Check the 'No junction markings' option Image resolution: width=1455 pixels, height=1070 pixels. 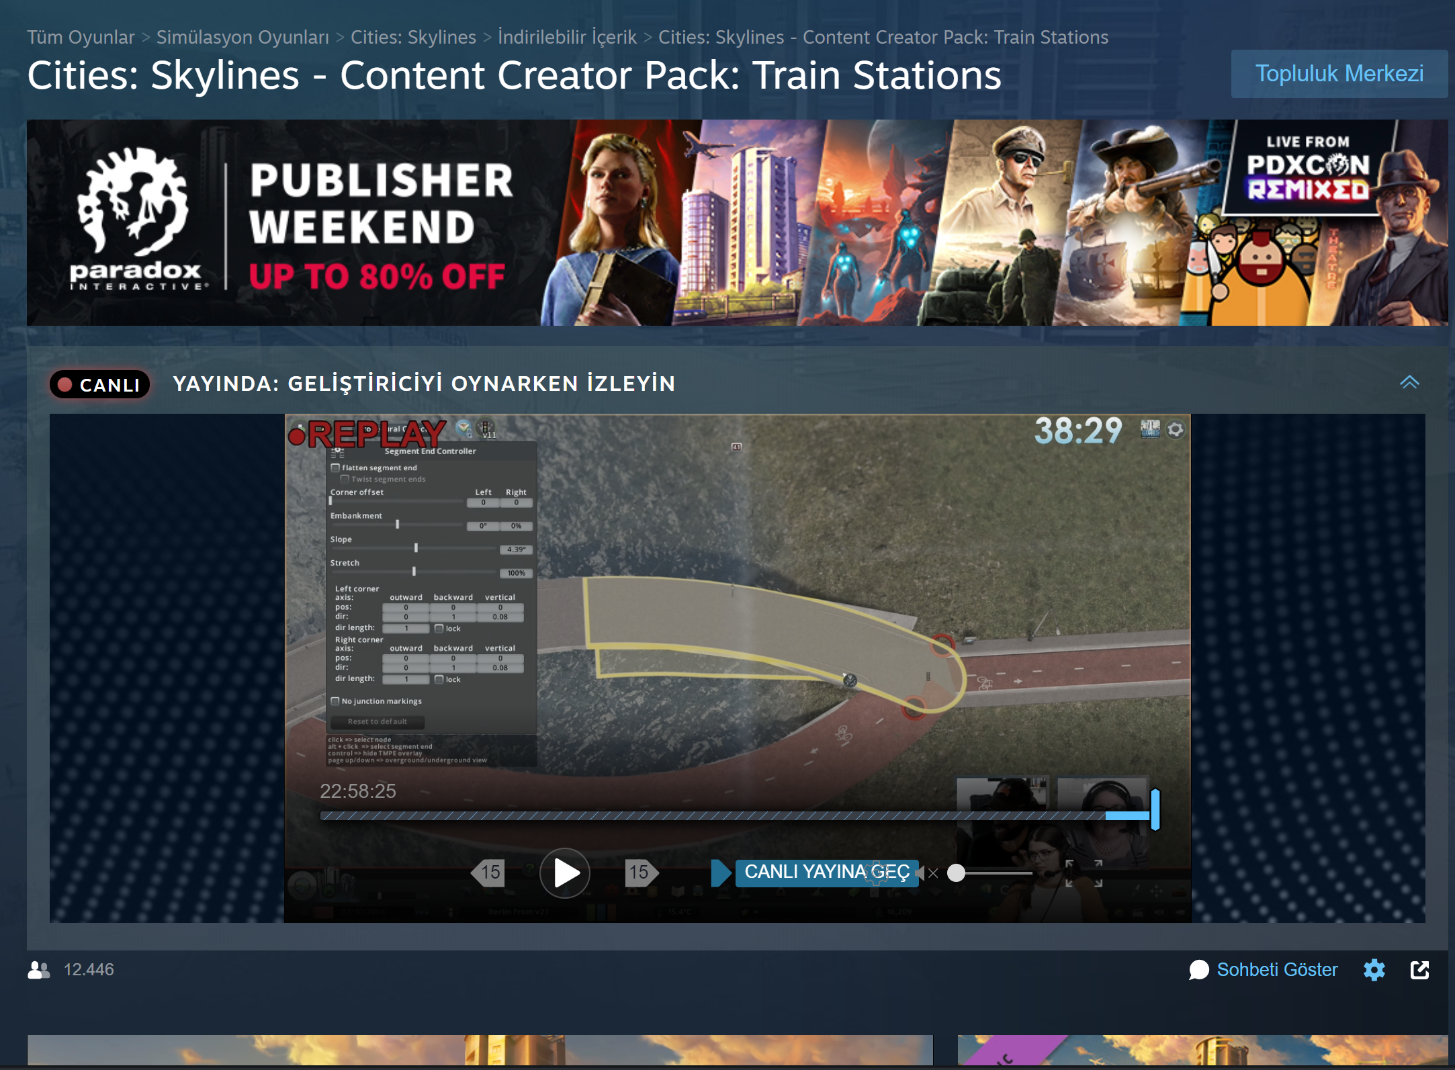(336, 701)
